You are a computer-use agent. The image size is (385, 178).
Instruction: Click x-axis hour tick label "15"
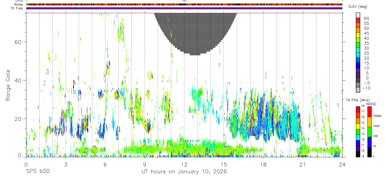point(224,164)
